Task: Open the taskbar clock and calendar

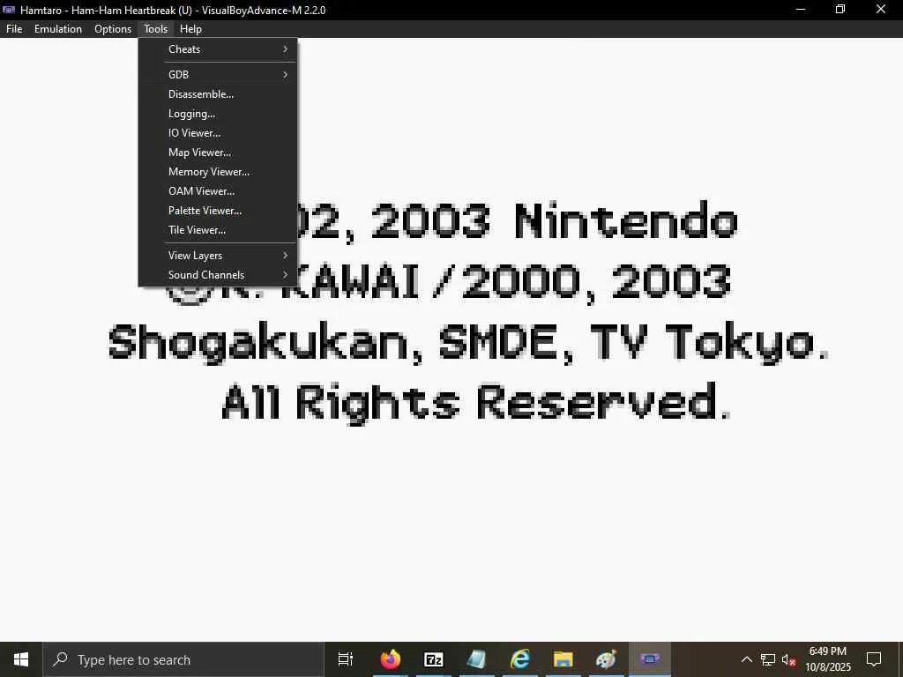Action: coord(827,659)
